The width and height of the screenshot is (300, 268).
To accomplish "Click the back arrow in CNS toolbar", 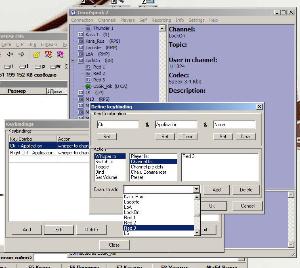I will click(x=10, y=54).
